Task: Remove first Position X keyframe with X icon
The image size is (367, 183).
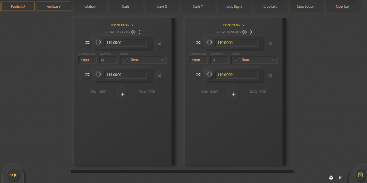Action: click(159, 44)
